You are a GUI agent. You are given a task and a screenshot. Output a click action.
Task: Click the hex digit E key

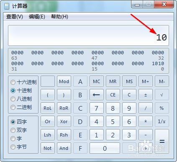click(80, 135)
